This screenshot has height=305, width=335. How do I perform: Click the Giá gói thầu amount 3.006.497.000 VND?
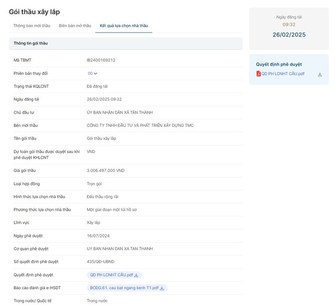coord(106,170)
